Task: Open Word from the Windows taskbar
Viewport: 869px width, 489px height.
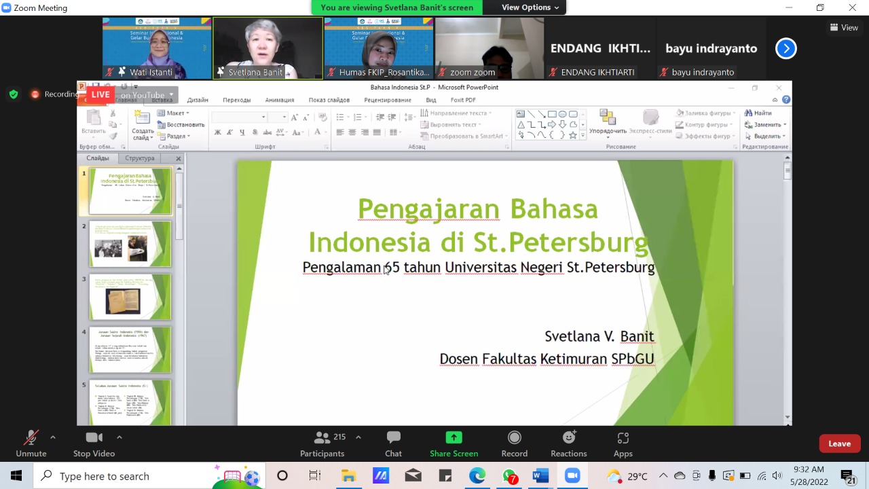Action: coord(540,476)
